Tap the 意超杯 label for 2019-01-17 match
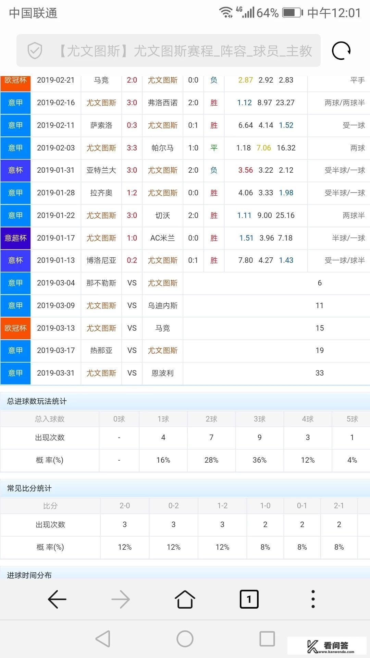This screenshot has height=658, width=370. click(x=15, y=238)
